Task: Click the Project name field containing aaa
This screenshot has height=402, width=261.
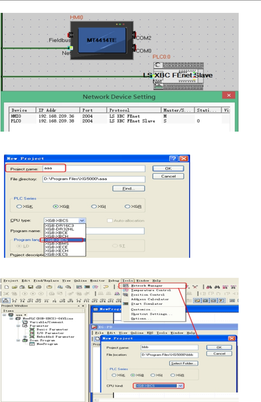Action: (94, 169)
